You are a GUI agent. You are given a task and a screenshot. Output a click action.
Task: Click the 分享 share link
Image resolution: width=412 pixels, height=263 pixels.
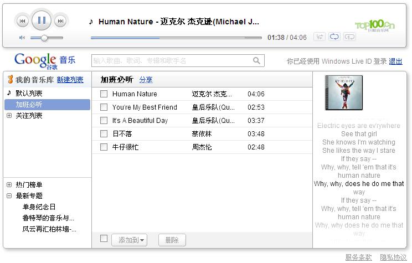[146, 80]
